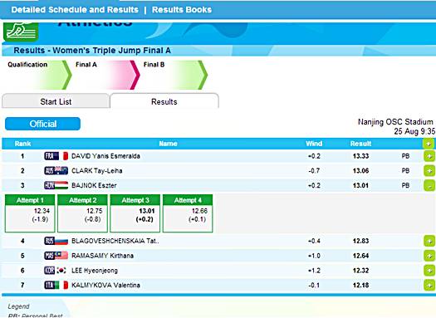Click the Legend label
The image size is (436, 318).
point(18,306)
